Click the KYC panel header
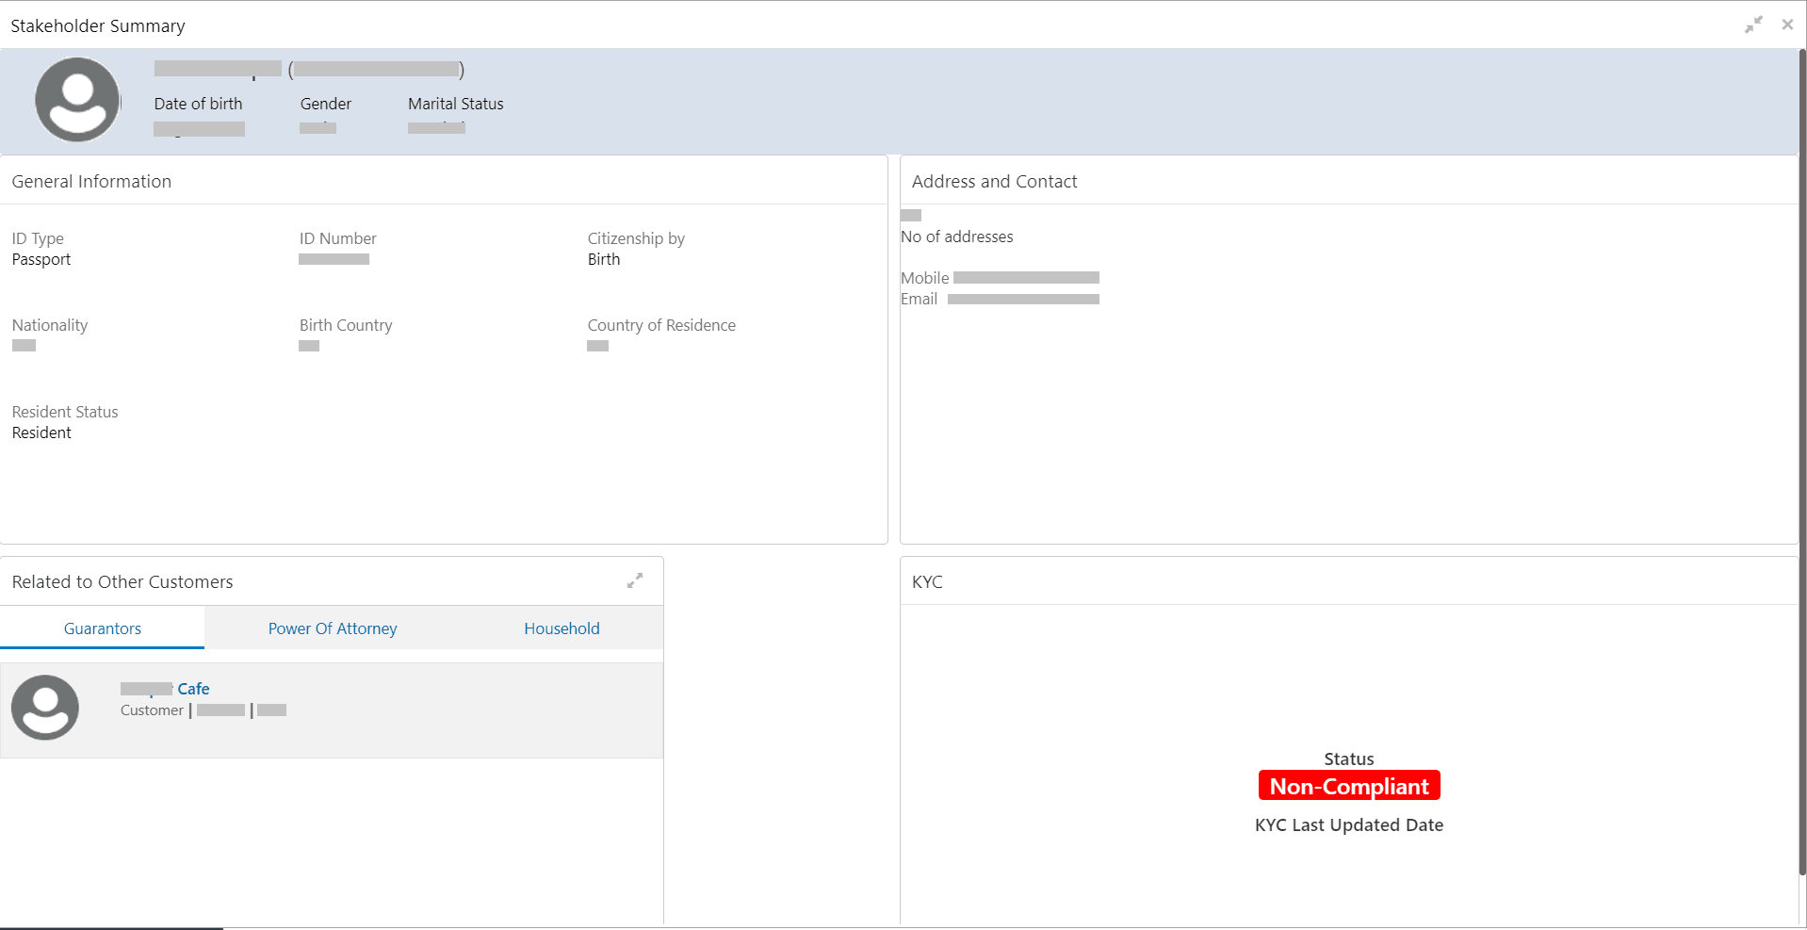This screenshot has width=1807, height=930. (927, 582)
